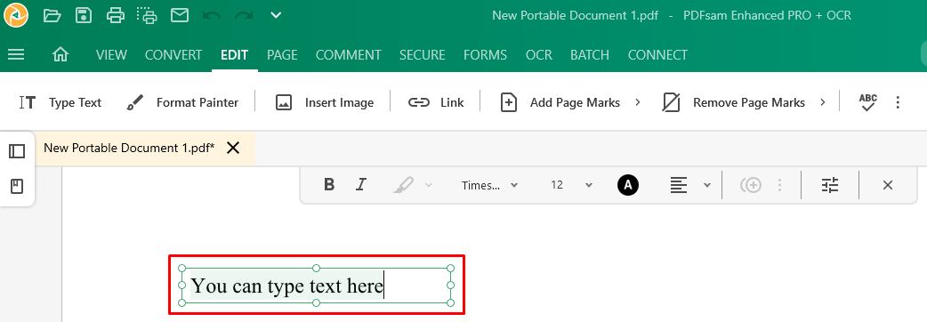Select the New Portable Document 1.pdf tab
The image size is (927, 322).
[129, 148]
